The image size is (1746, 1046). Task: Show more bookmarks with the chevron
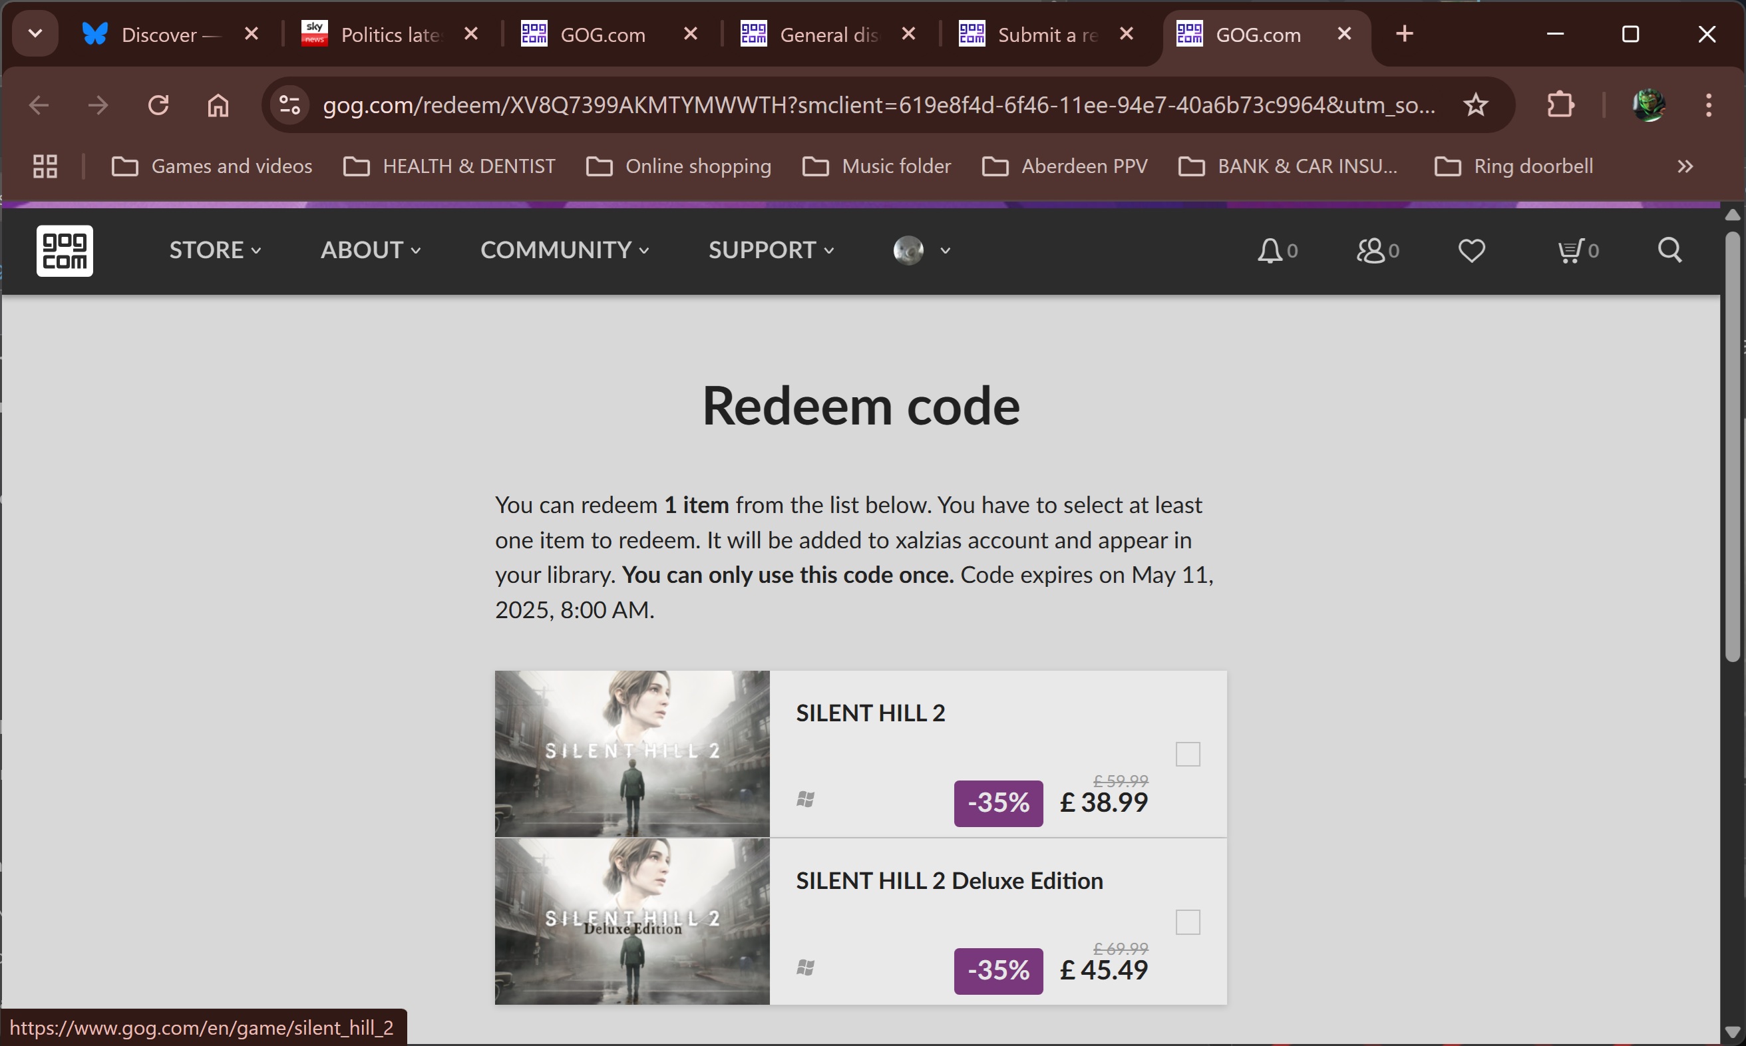click(1685, 166)
